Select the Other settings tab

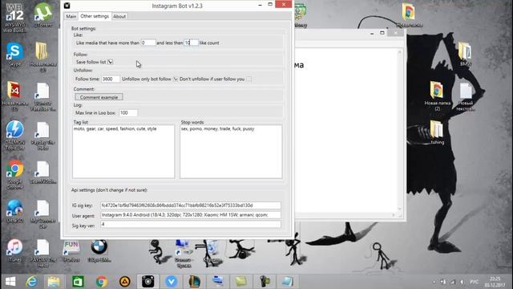[x=95, y=16]
